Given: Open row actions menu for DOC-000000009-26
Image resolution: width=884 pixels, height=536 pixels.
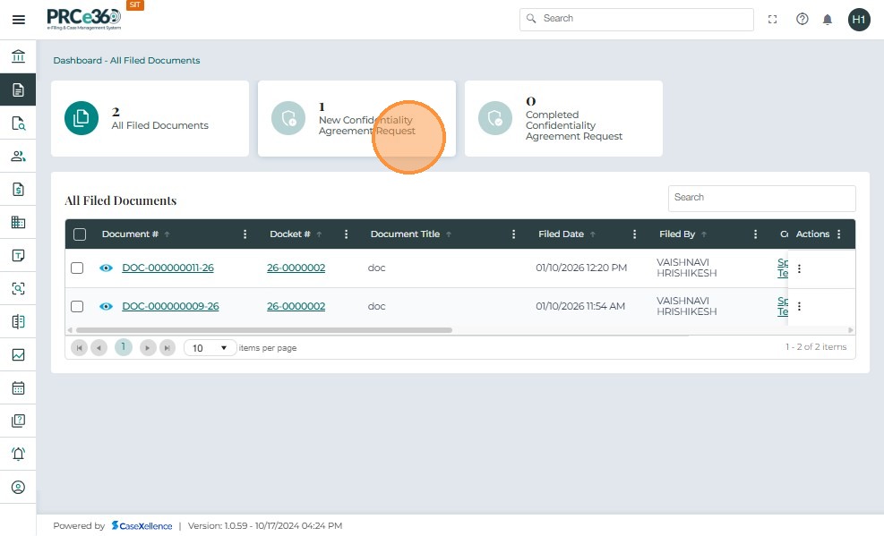Looking at the screenshot, I should 799,306.
